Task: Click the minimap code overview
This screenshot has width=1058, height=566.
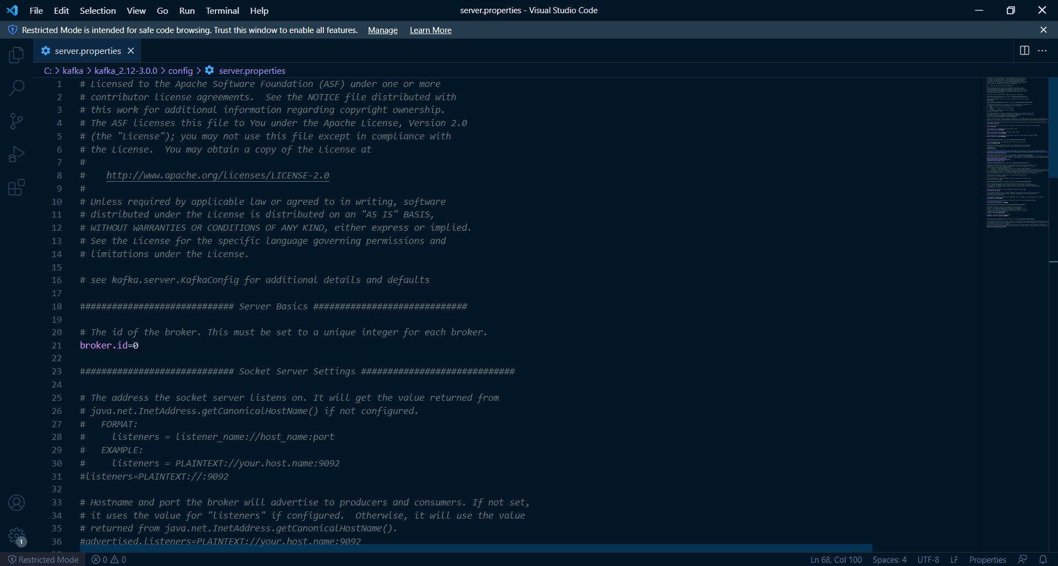Action: 1017,153
